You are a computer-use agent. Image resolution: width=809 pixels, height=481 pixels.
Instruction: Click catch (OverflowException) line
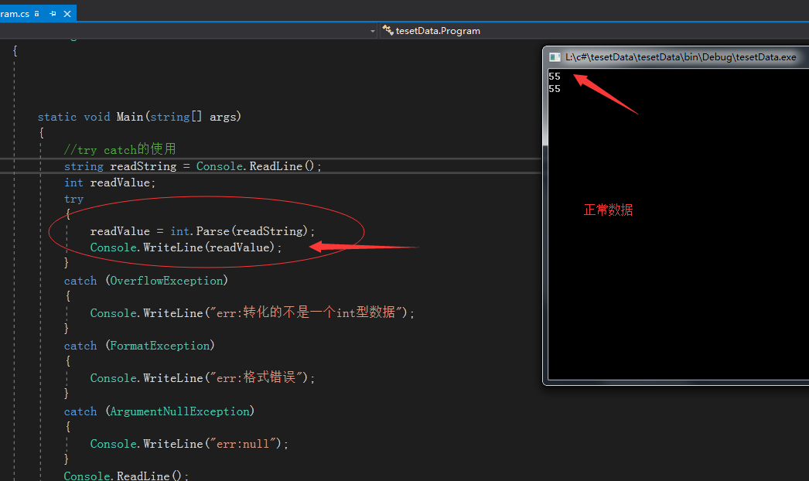click(146, 280)
